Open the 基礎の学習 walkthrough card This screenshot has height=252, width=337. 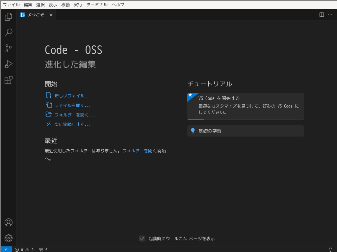pos(246,131)
